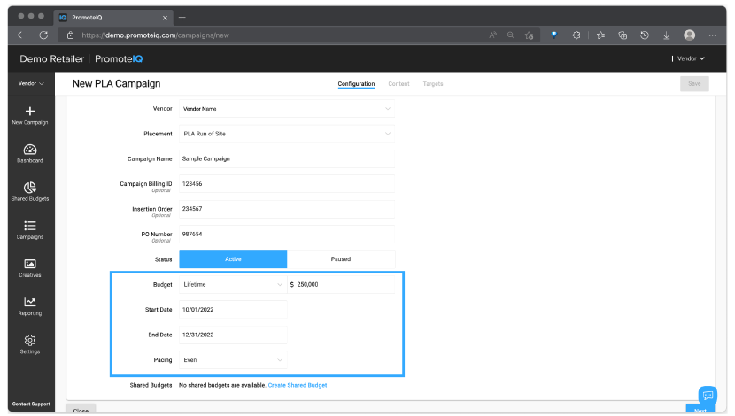The height and width of the screenshot is (416, 735).
Task: Click the PO Number field
Action: (287, 235)
